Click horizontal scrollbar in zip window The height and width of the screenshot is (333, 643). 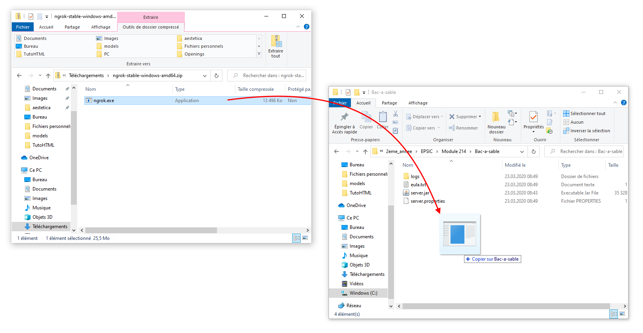tap(151, 230)
